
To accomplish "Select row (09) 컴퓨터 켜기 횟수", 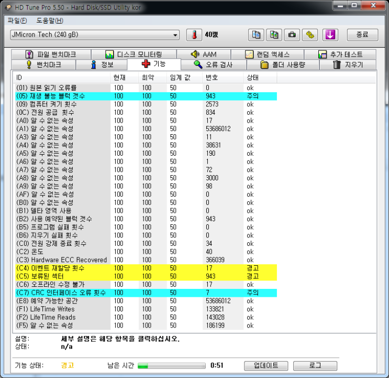I will [x=146, y=104].
